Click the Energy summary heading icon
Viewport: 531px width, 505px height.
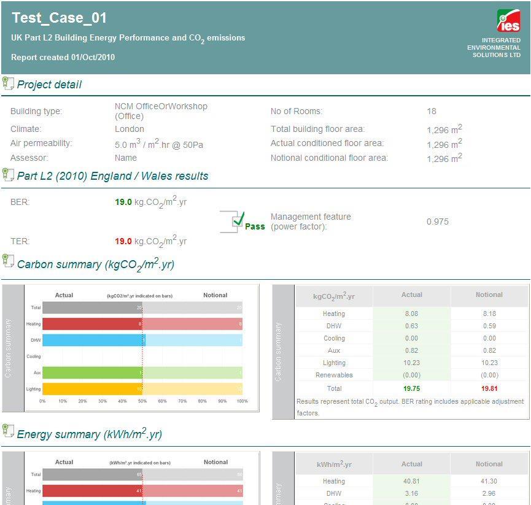9,431
